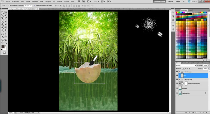
Task: Swap foreground and background colors
Action: pos(6,46)
